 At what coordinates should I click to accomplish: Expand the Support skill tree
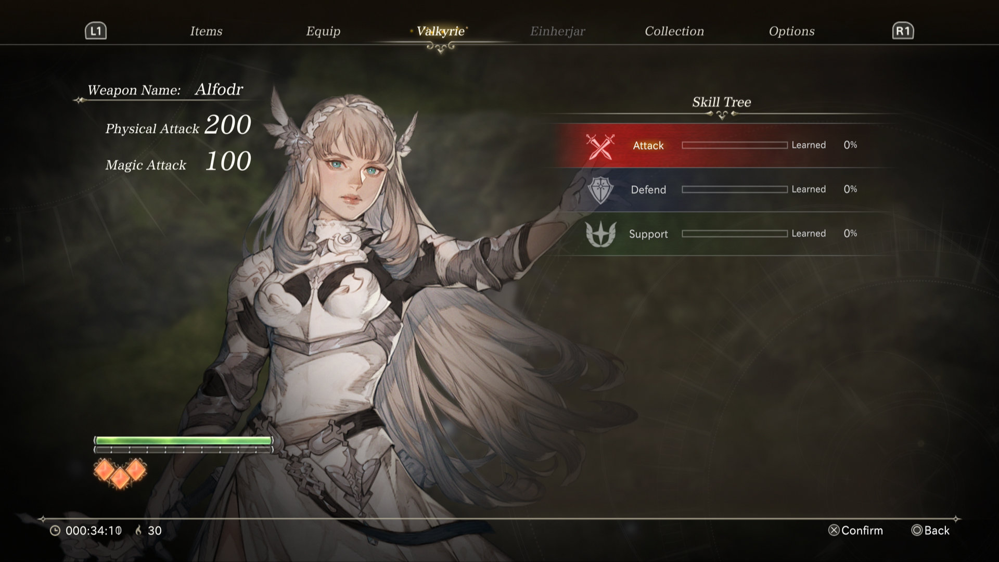click(x=721, y=233)
